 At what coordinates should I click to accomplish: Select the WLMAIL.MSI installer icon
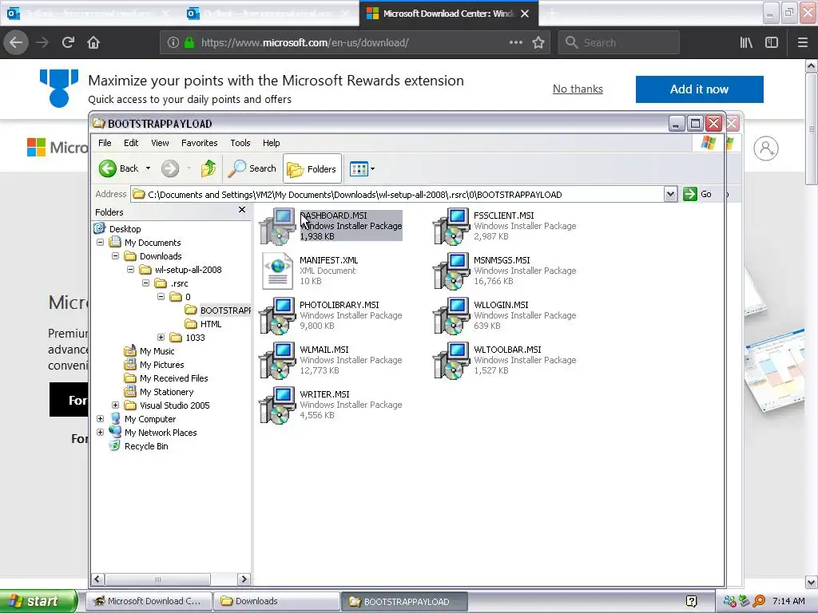[x=277, y=360]
